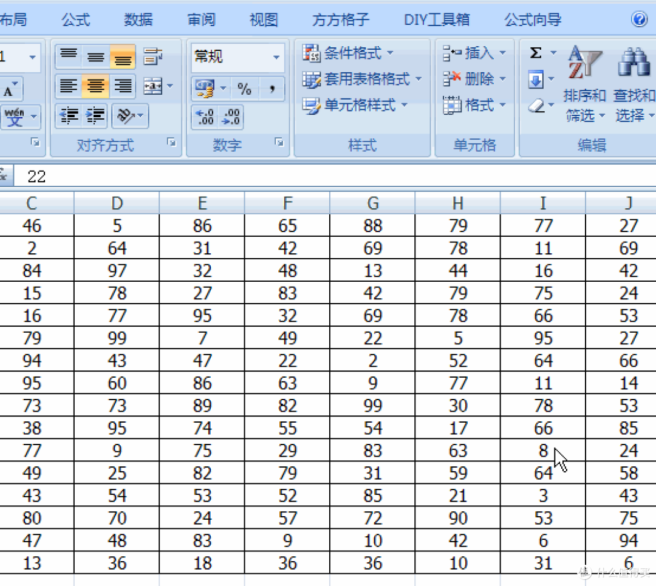Viewport: 656px width, 586px height.
Task: Click 排序和筛选 sort and filter
Action: 585,84
